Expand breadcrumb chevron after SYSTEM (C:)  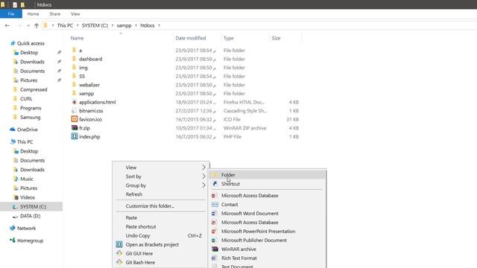[113, 25]
